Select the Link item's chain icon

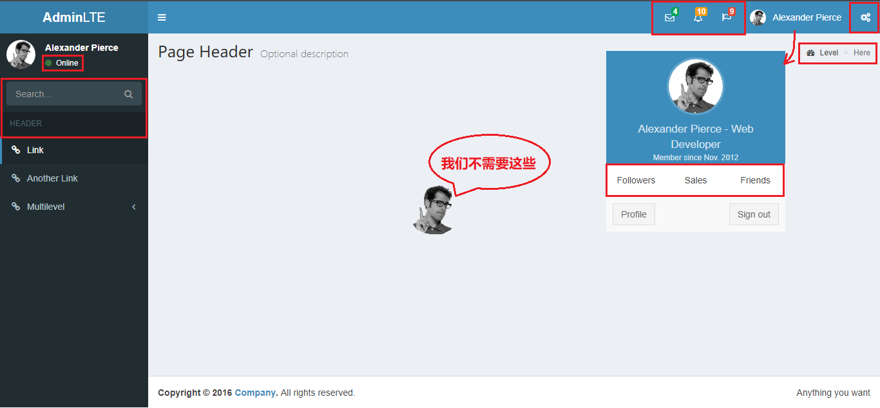click(x=15, y=149)
